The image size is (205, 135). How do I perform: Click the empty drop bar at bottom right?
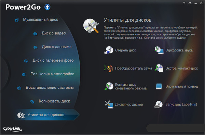pos(176,128)
